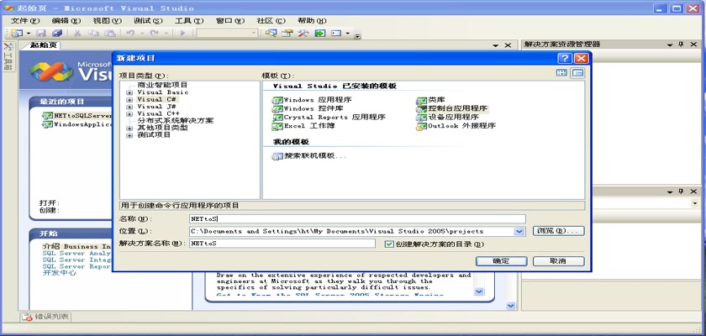
Task: Expand the Visual C++ tree node
Action: click(129, 114)
